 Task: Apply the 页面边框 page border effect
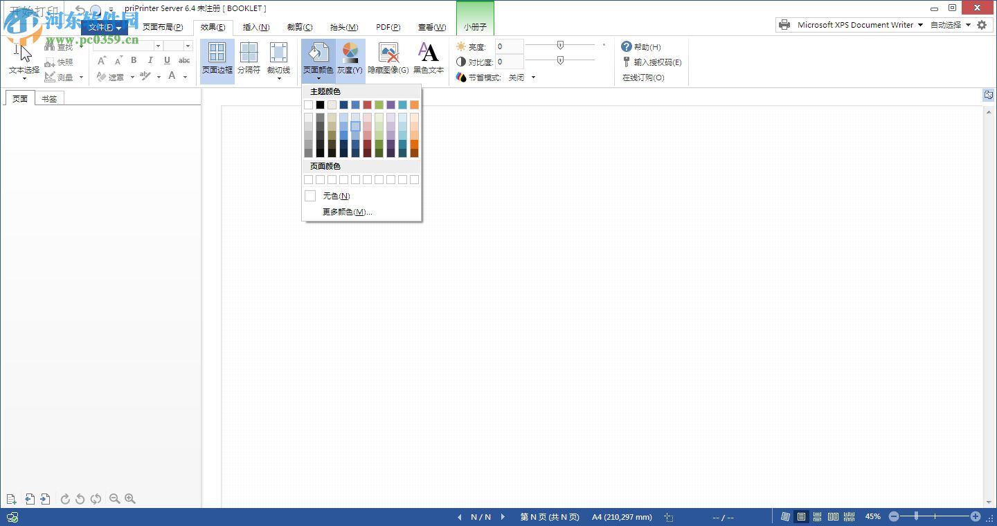pos(217,59)
